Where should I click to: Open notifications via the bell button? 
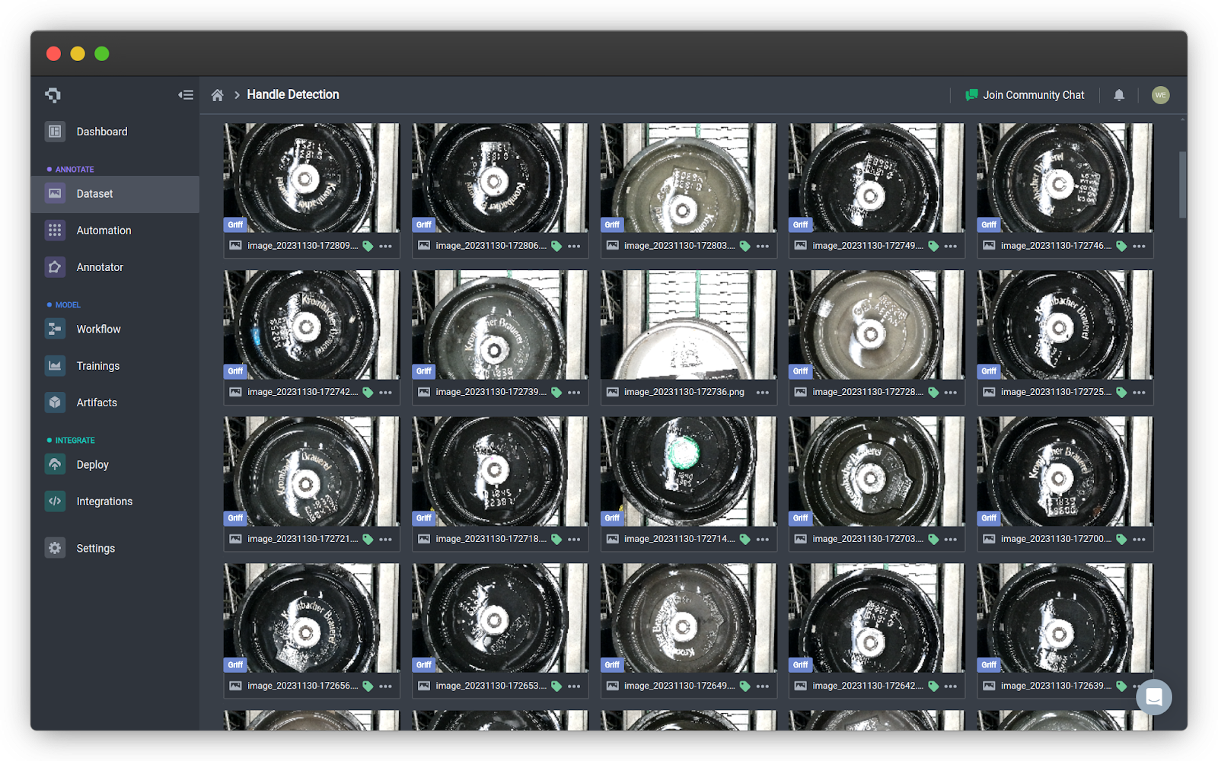(1119, 94)
